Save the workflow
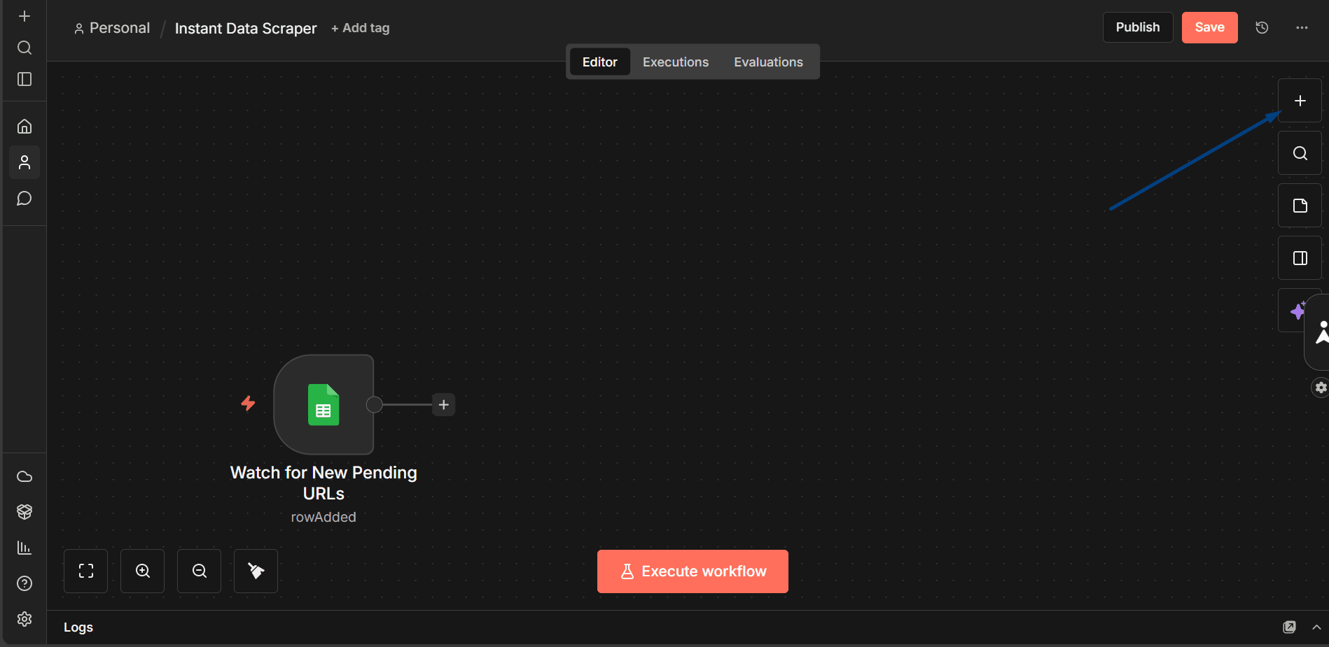Screen dimensions: 1329x647 point(1209,27)
